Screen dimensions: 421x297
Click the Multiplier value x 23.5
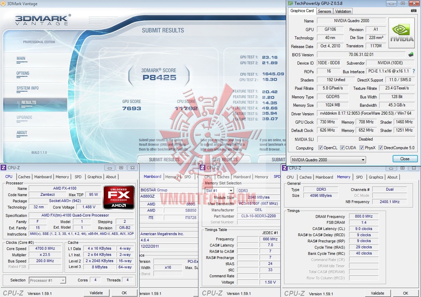(x=45, y=255)
